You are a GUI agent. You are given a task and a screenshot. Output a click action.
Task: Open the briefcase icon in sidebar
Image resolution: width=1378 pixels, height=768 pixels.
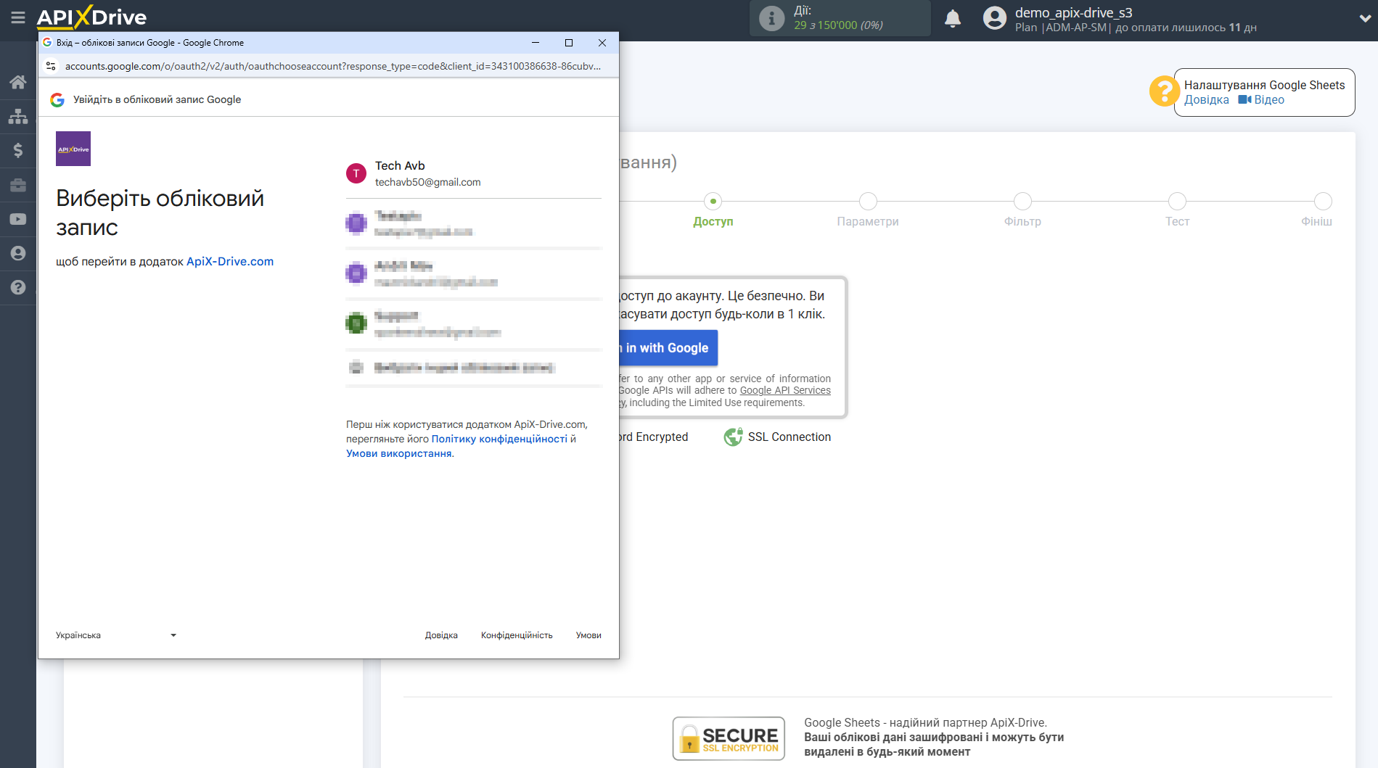tap(18, 185)
